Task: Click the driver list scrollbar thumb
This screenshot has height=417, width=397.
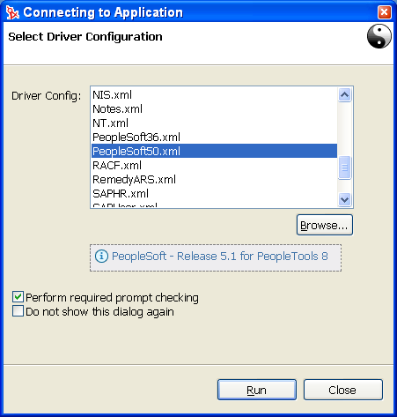Action: coord(345,168)
